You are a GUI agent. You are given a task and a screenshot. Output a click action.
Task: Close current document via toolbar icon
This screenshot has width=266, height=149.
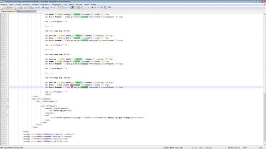tap(15, 7)
